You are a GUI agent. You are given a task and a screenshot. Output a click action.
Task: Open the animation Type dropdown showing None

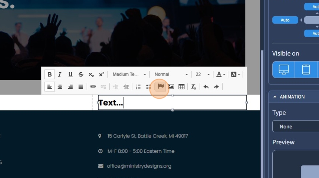pyautogui.click(x=296, y=126)
